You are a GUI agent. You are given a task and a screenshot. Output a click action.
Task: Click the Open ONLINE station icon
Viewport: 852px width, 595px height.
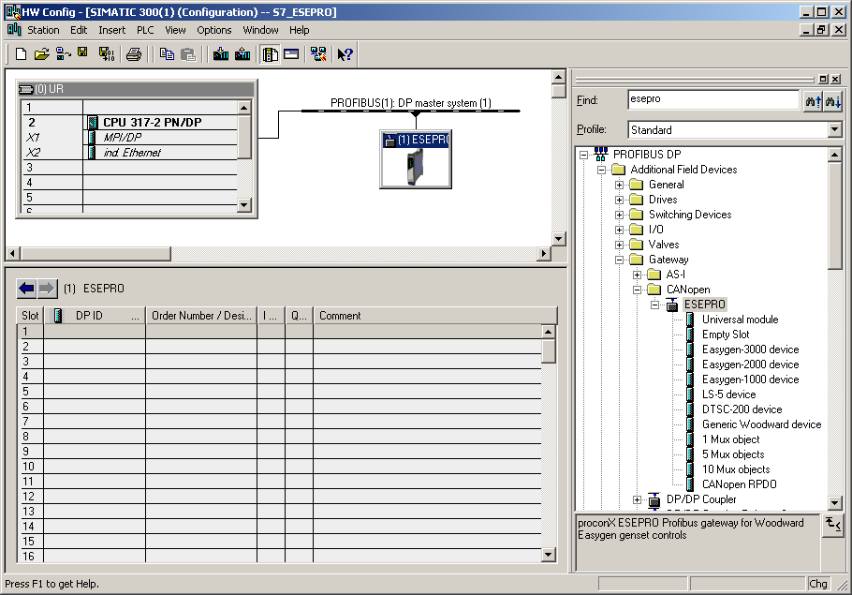tap(63, 53)
